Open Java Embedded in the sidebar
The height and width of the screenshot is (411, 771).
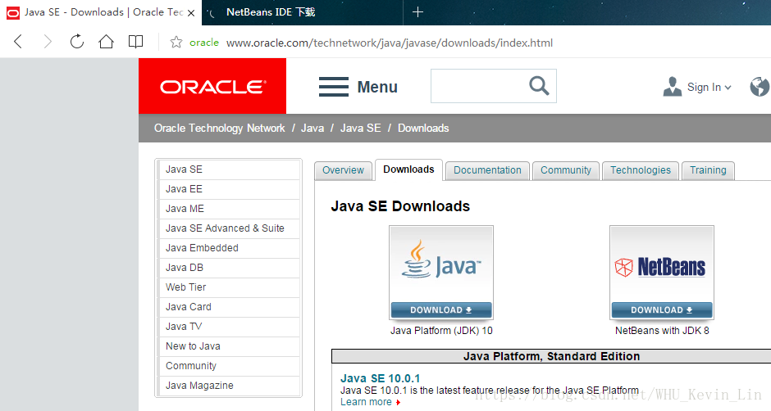click(x=229, y=248)
